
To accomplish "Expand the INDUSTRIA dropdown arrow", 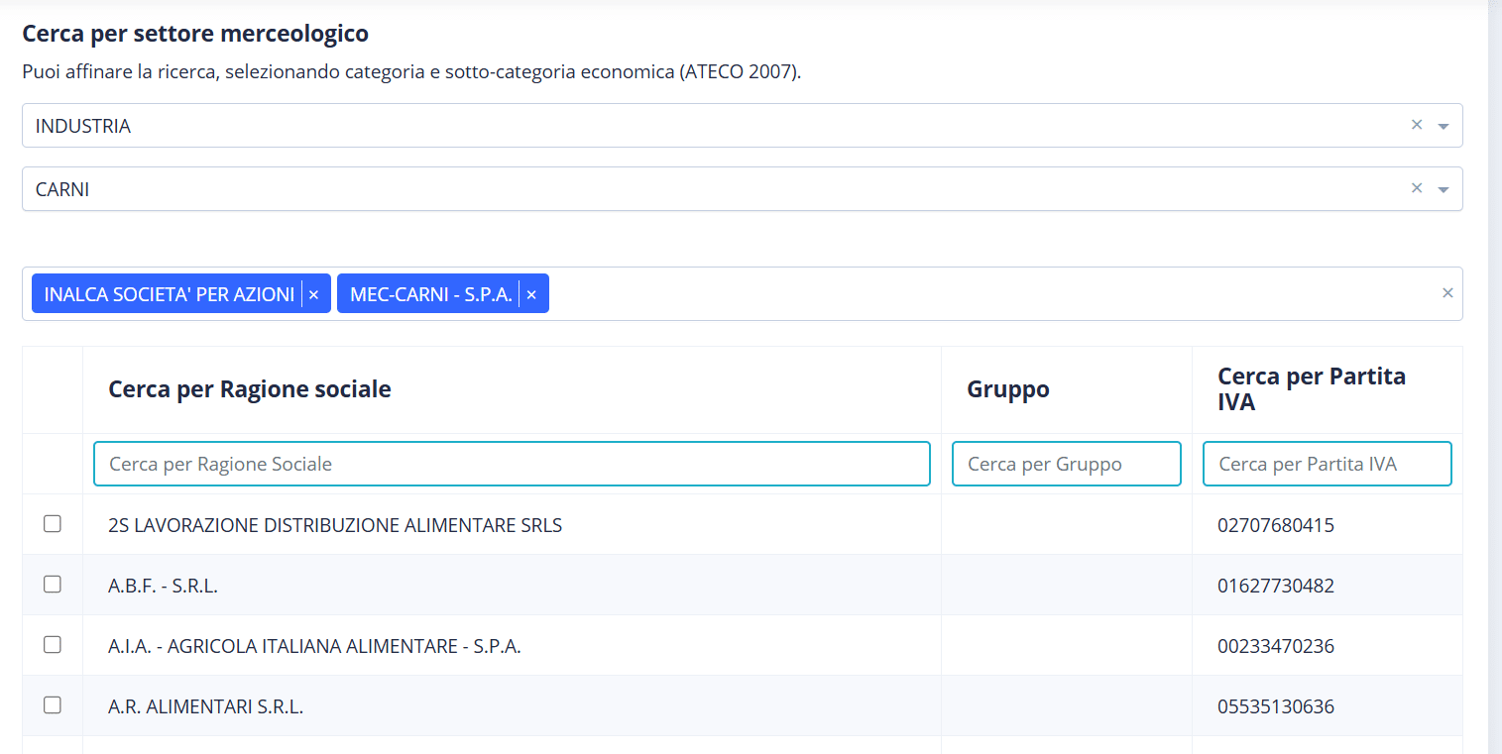I will pyautogui.click(x=1444, y=127).
